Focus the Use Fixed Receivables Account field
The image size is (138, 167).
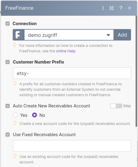(72, 146)
